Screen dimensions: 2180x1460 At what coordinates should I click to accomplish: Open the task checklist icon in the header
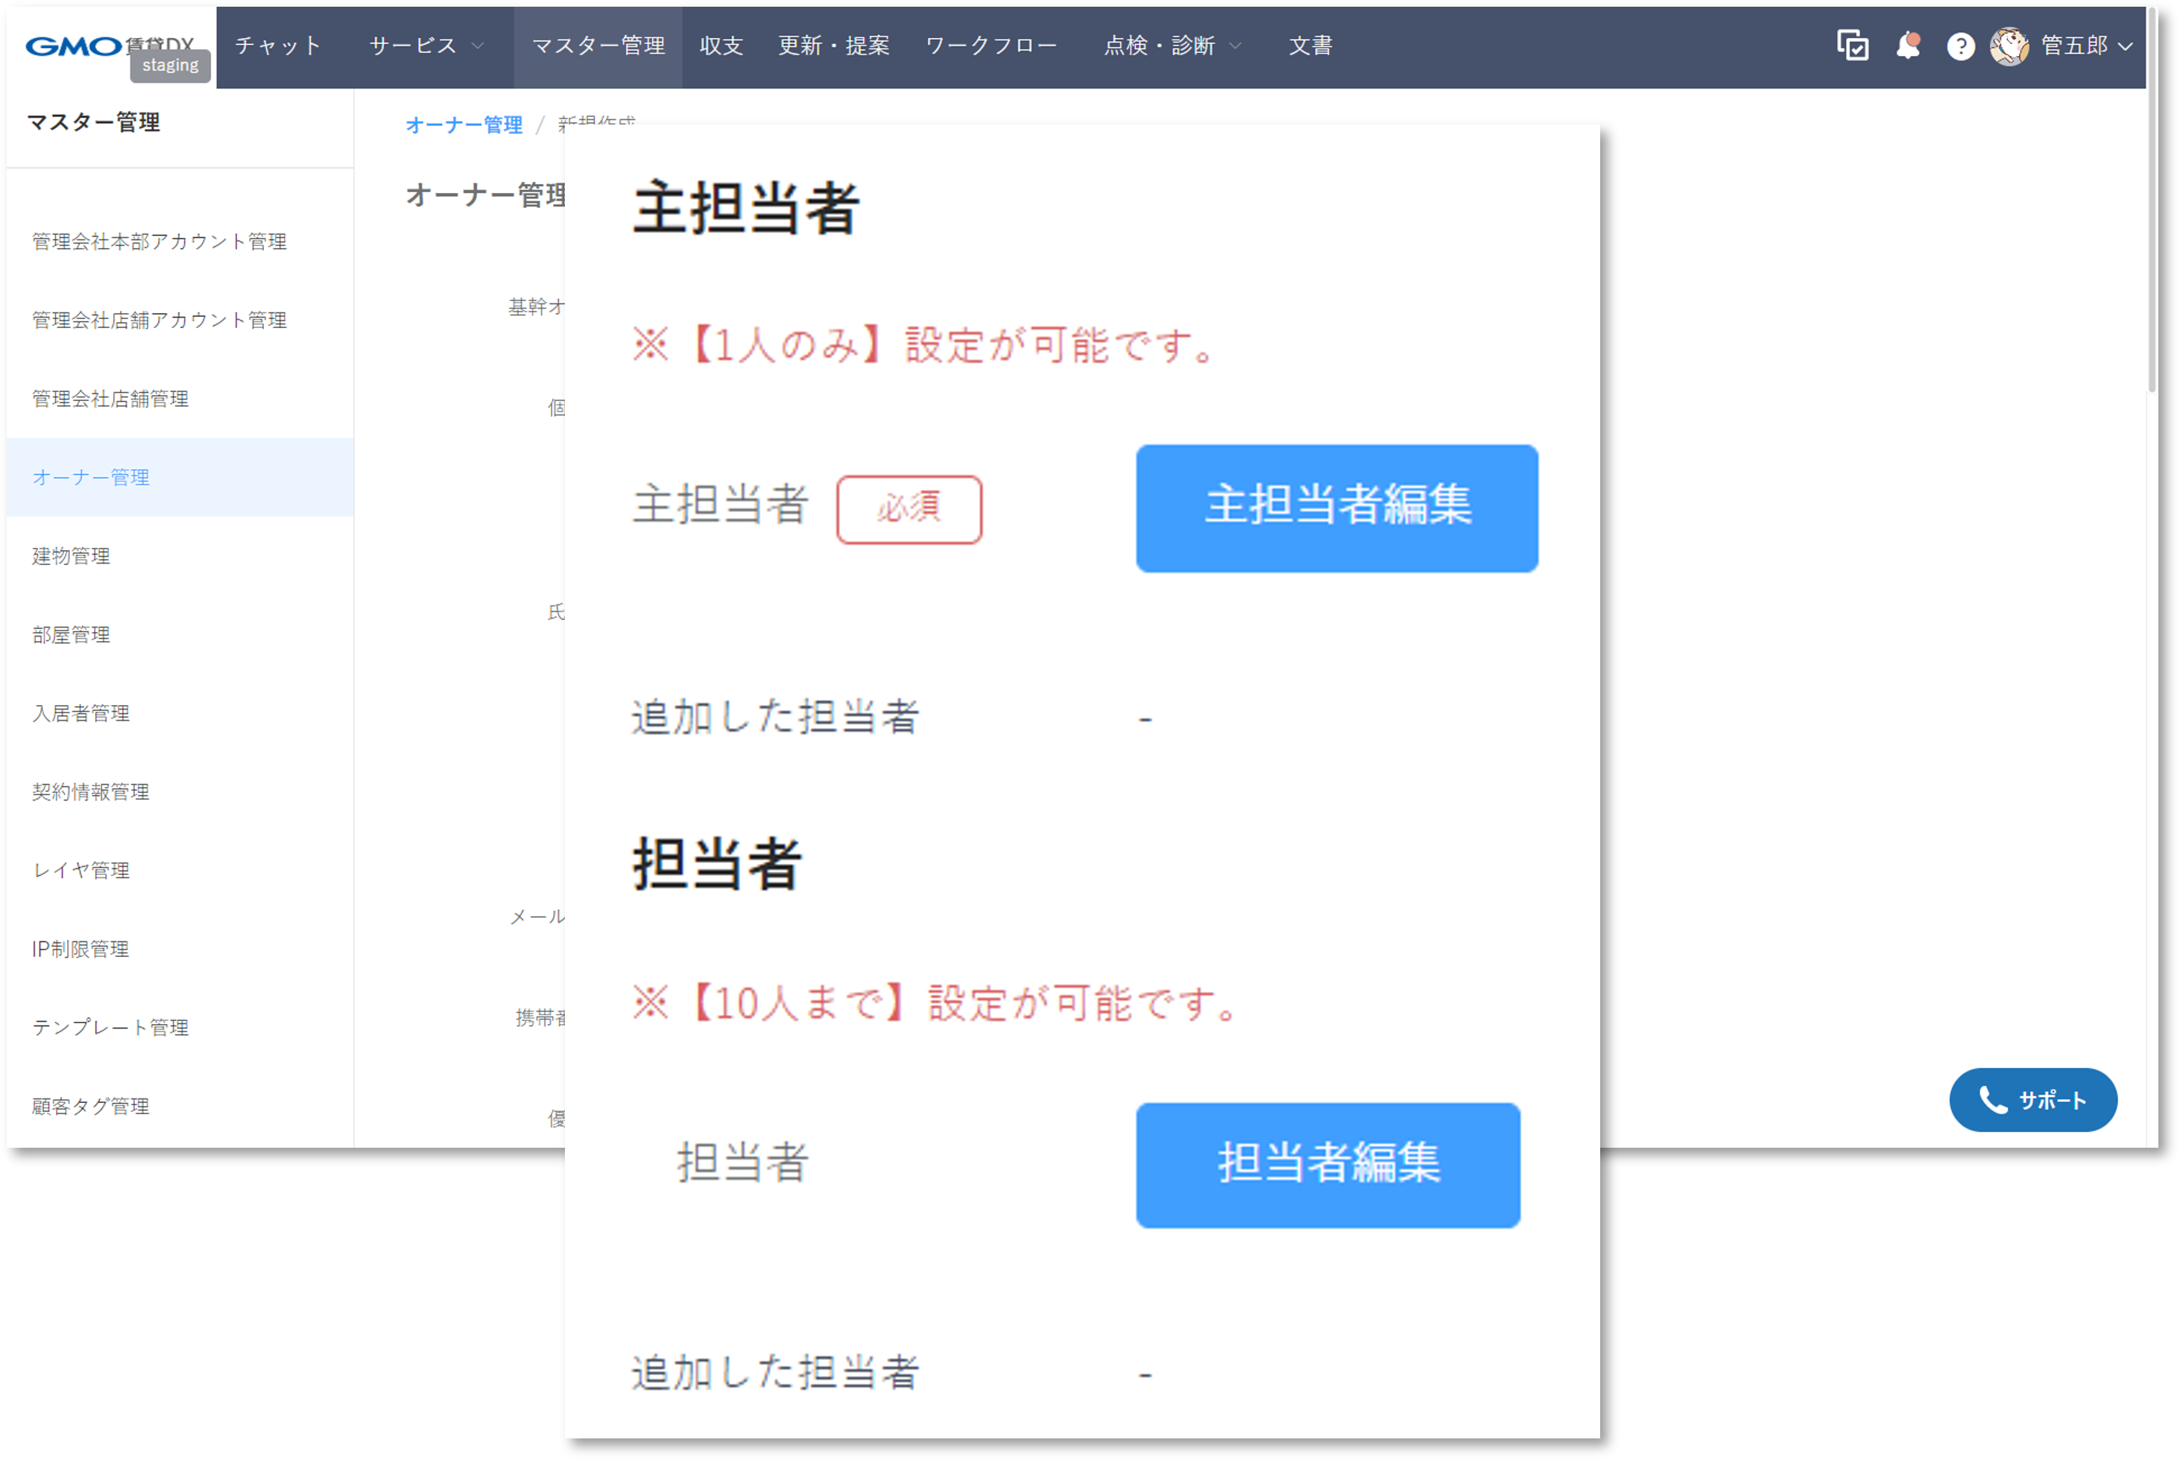click(x=1851, y=45)
